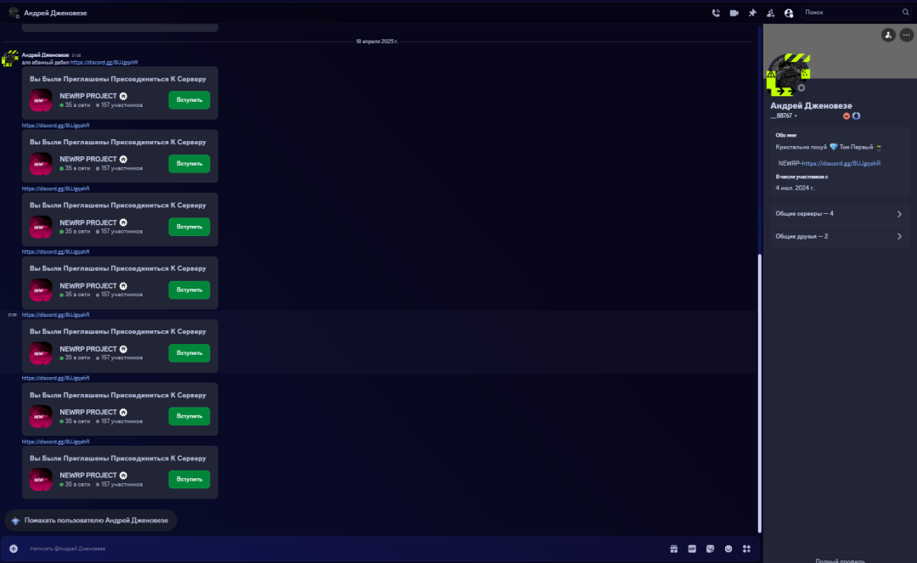Click profile display name Андрей Дженовезе in side panel
917x563 pixels.
811,106
